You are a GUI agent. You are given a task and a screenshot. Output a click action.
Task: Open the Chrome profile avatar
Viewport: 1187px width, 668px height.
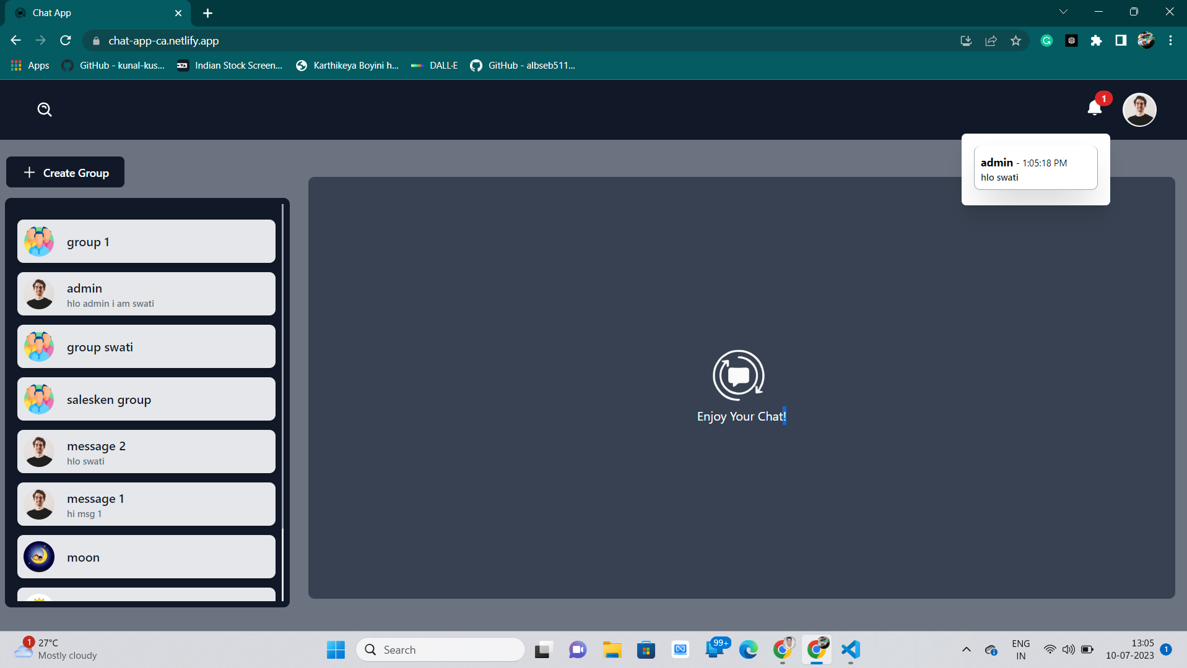1146,41
